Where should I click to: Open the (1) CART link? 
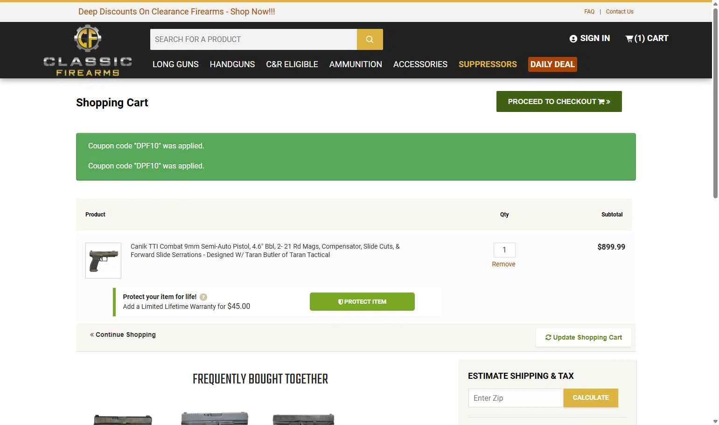[647, 38]
